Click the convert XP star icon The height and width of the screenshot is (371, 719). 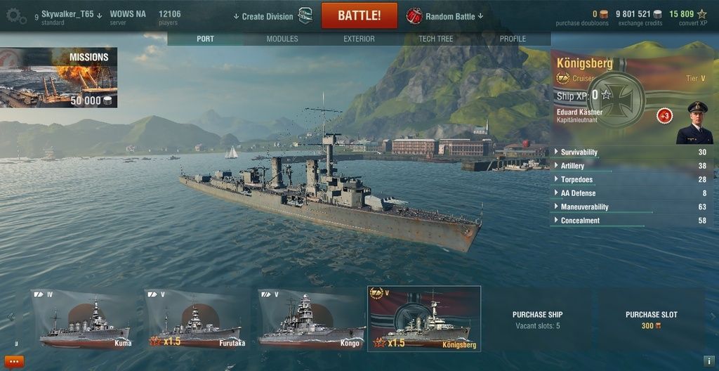[x=702, y=14]
